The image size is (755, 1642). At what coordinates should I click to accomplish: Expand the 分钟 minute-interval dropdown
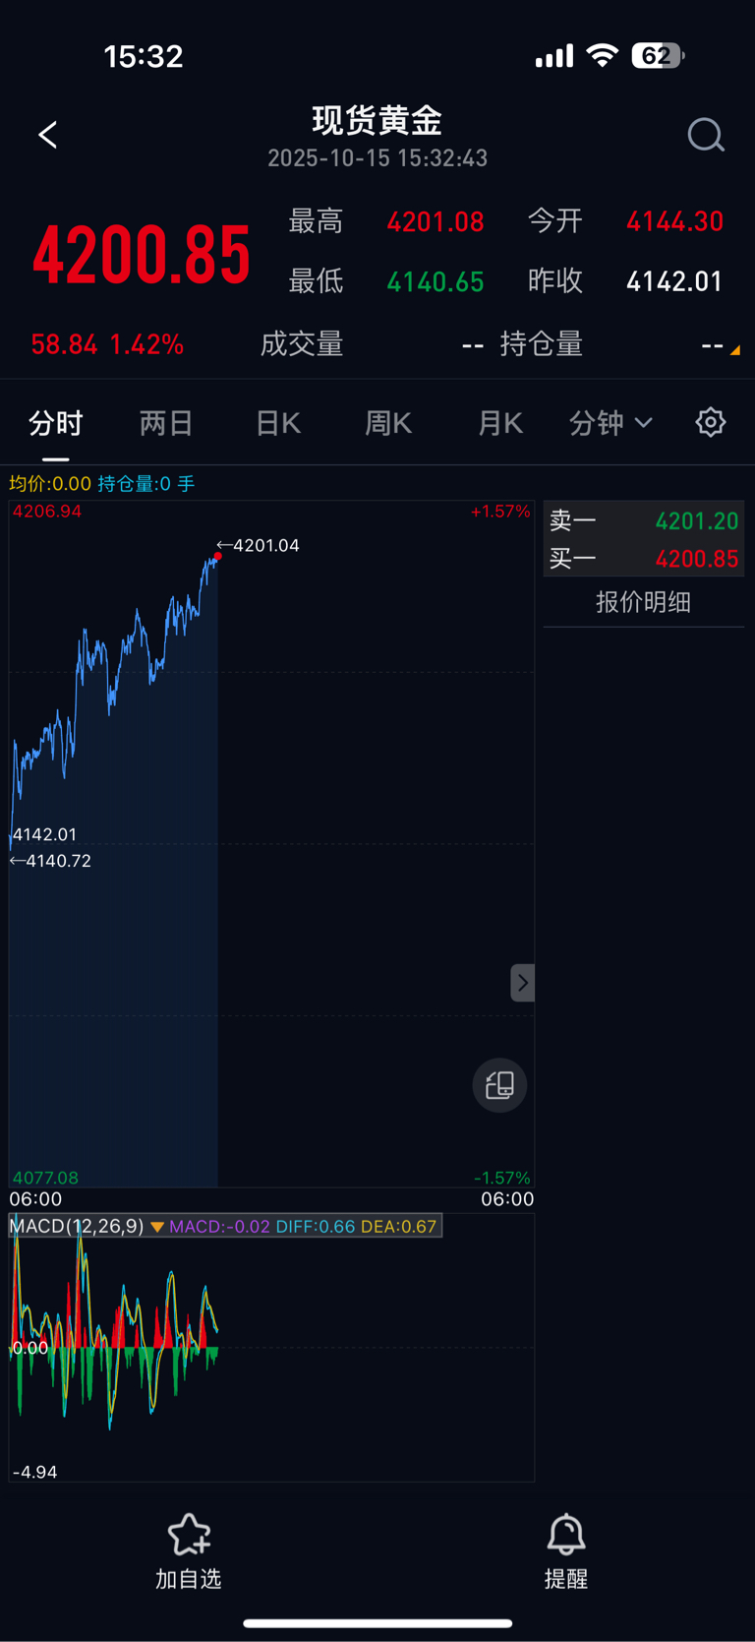click(610, 423)
